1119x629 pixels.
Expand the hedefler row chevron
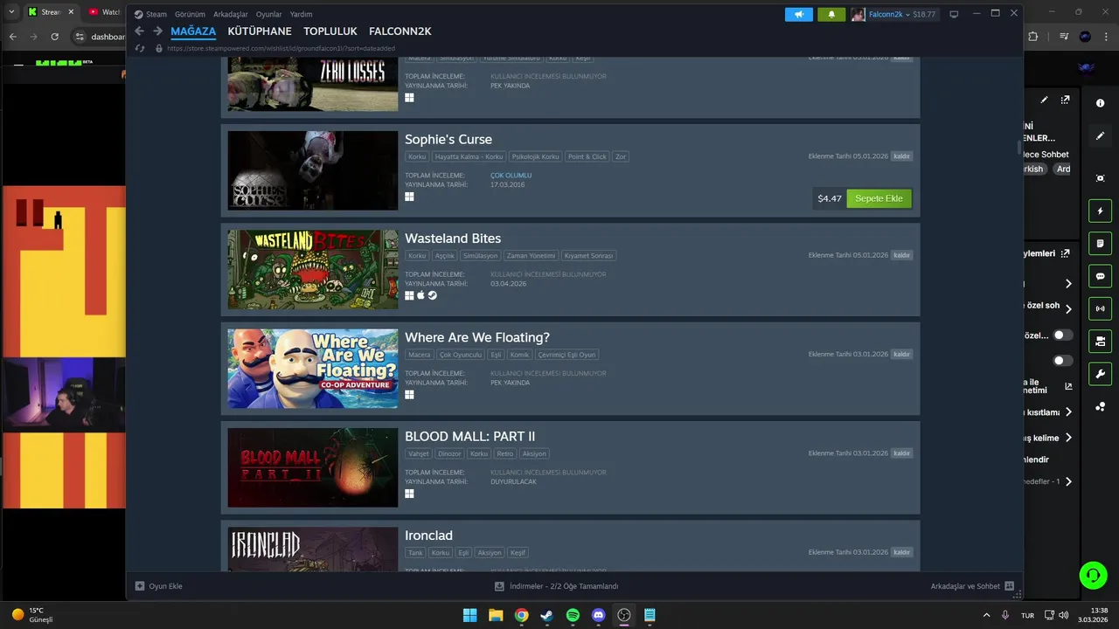1068,481
